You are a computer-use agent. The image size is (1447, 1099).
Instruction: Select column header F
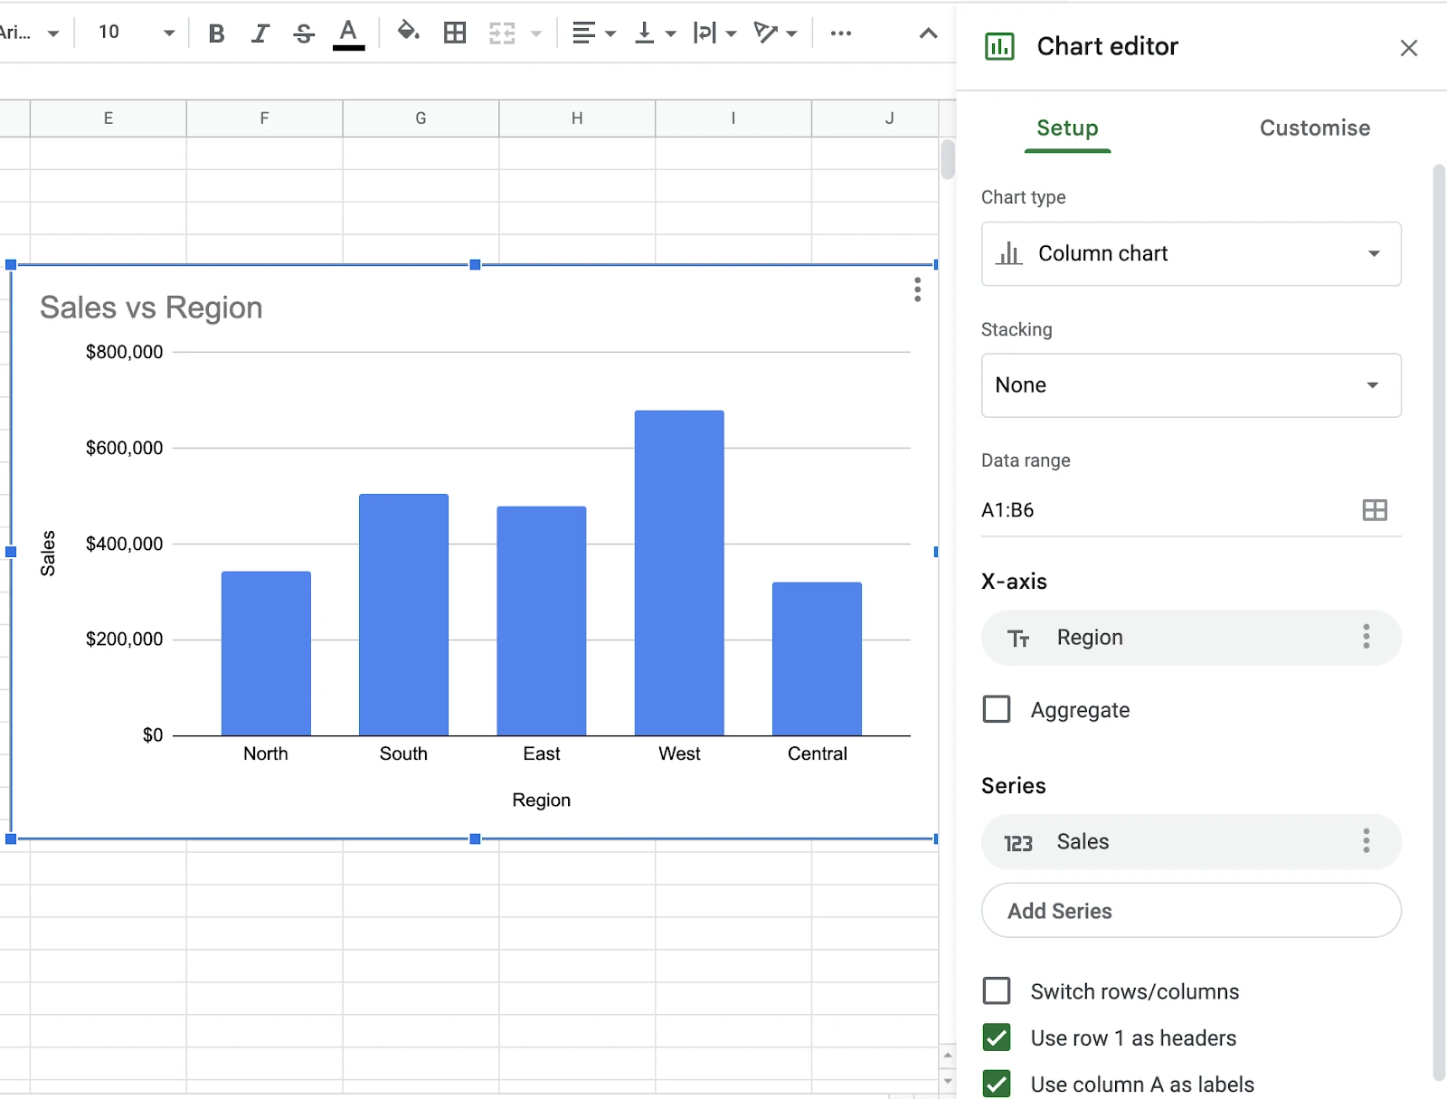264,118
